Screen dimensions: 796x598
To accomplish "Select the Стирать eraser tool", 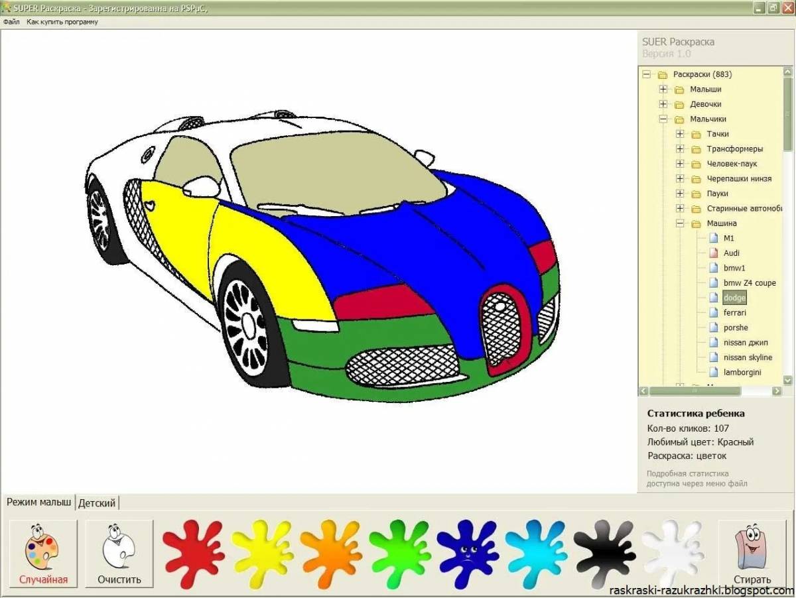I will [x=752, y=554].
